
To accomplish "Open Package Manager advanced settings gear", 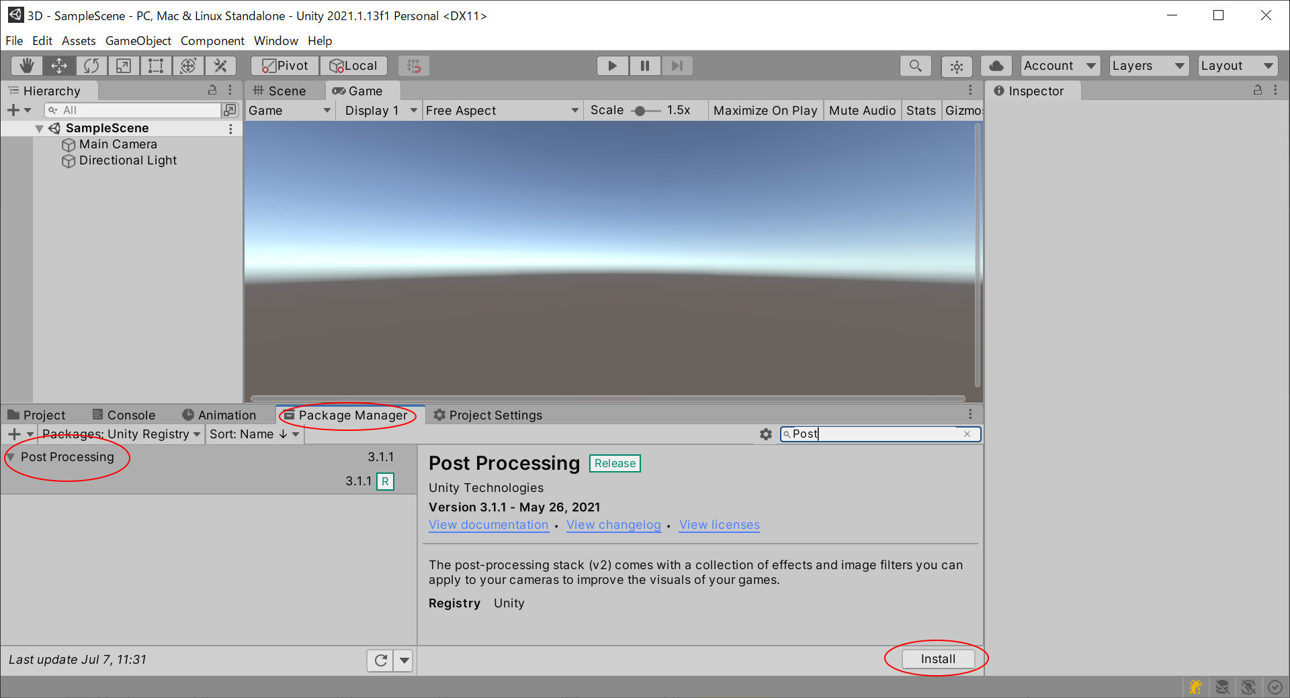I will [765, 434].
